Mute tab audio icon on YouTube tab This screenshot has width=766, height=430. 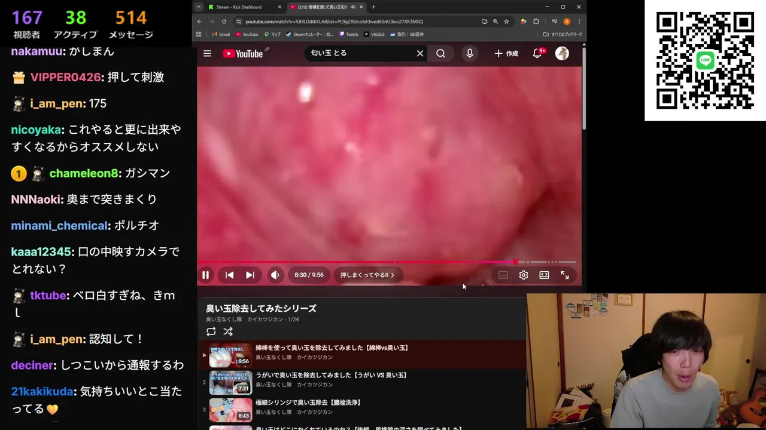[x=352, y=7]
